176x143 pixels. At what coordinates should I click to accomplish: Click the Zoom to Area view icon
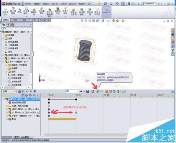point(86,21)
